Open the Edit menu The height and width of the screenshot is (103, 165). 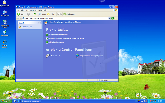click(x=22, y=10)
